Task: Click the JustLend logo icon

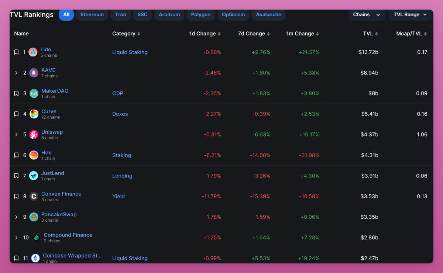Action: pos(34,176)
